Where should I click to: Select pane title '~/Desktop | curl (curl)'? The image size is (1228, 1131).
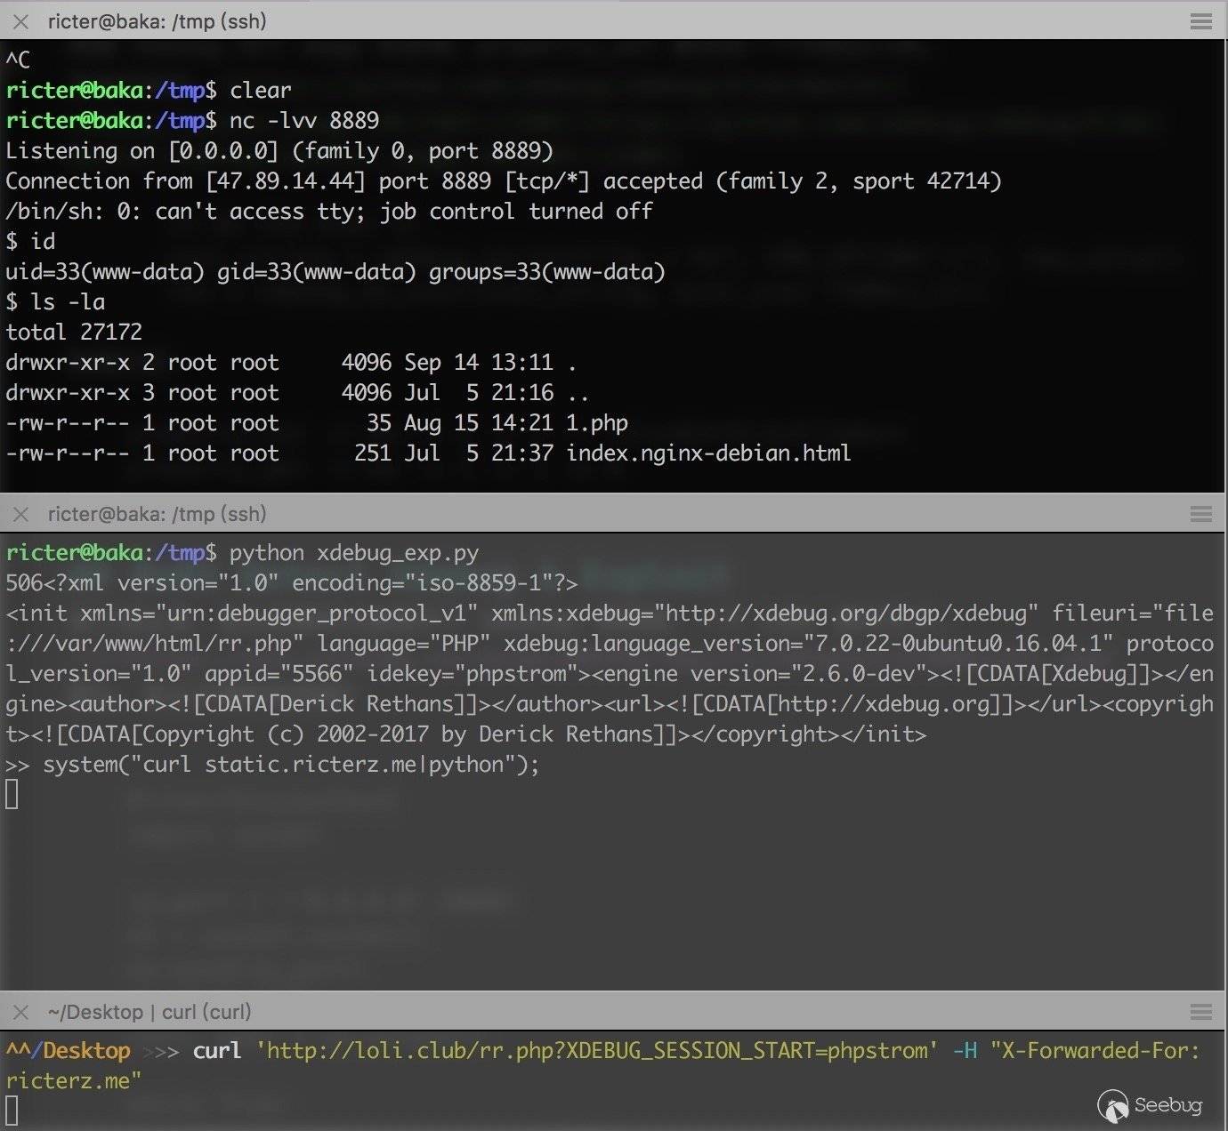tap(149, 1012)
